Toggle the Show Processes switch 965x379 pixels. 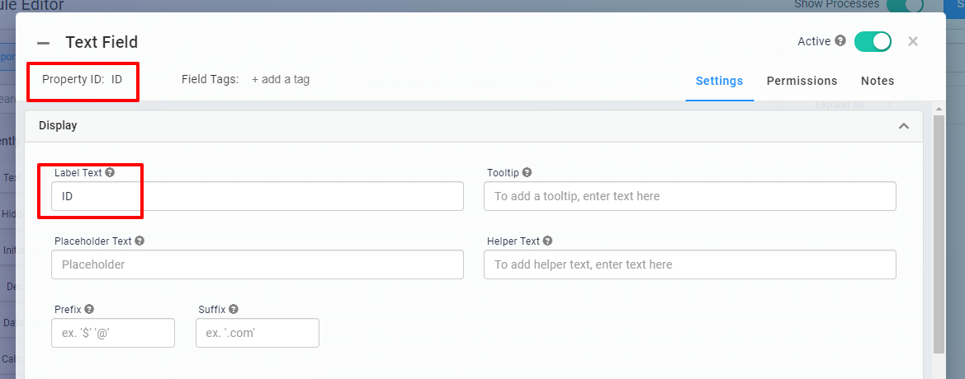pyautogui.click(x=904, y=5)
